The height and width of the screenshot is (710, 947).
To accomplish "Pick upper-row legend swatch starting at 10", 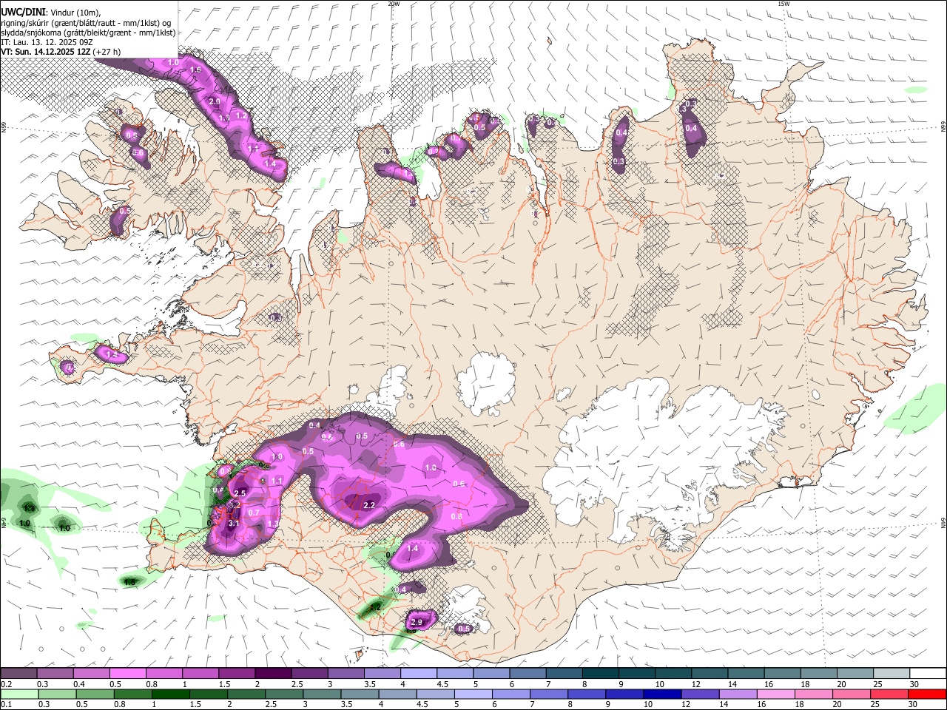I will (673, 674).
